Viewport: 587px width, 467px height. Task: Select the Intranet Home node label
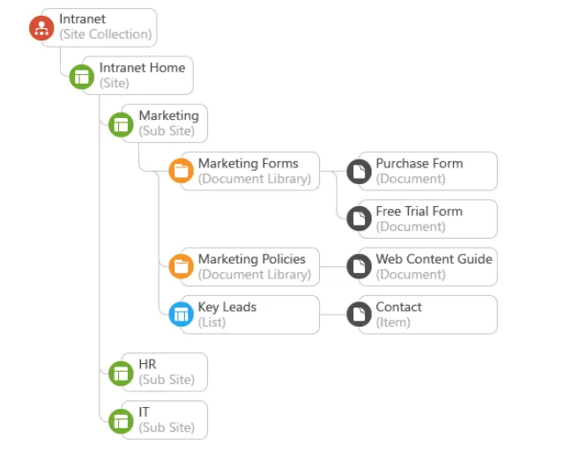[142, 68]
